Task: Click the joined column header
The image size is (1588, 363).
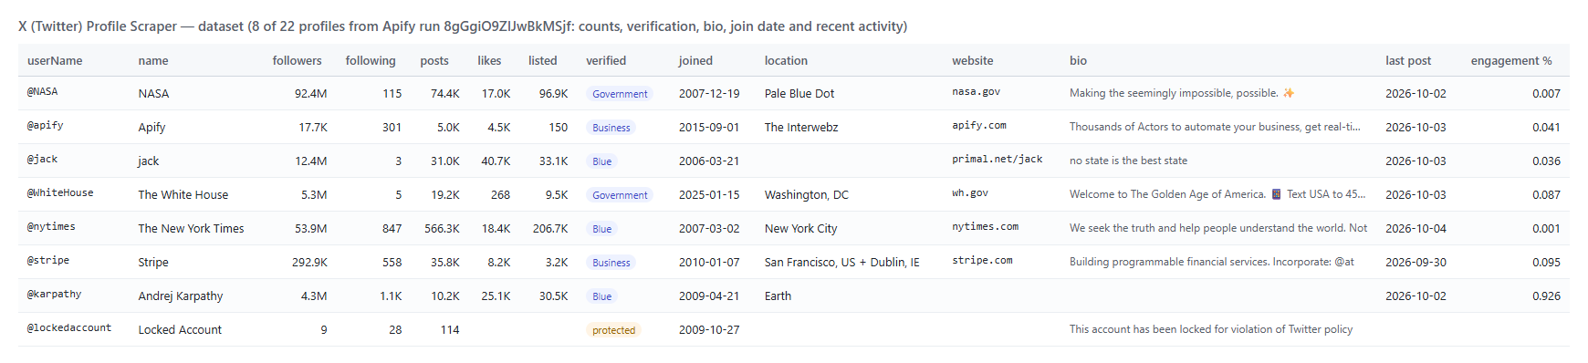Action: (x=695, y=60)
